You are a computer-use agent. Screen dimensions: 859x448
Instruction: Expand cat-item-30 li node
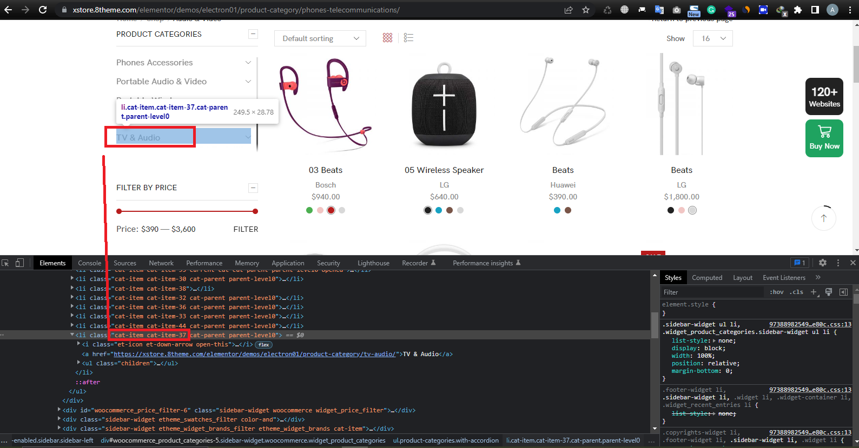pyautogui.click(x=72, y=279)
